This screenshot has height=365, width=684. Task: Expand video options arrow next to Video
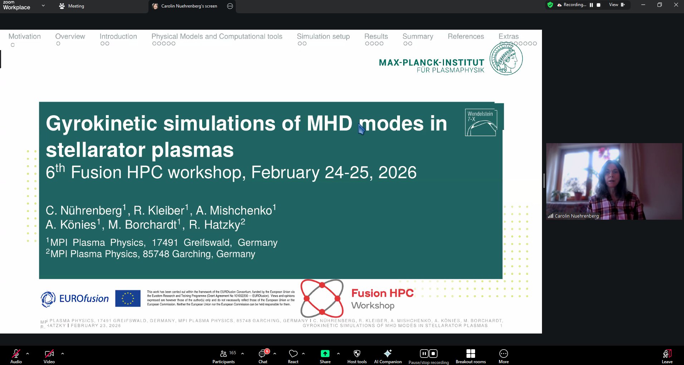63,354
